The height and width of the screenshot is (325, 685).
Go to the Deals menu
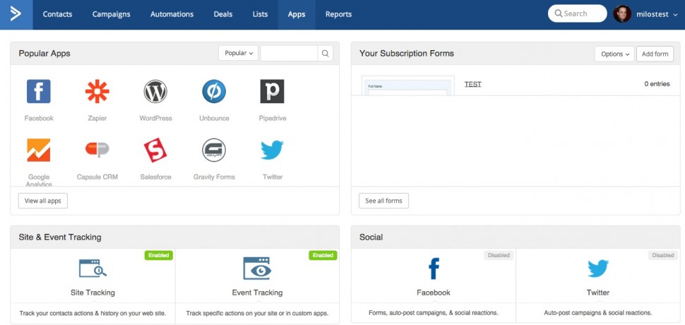tap(222, 14)
